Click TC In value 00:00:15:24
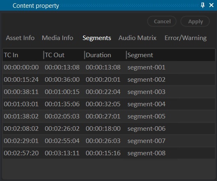 (x=21, y=80)
